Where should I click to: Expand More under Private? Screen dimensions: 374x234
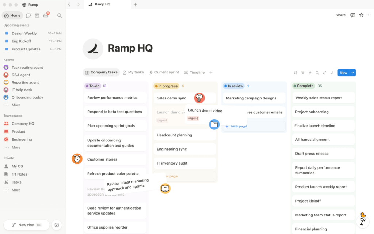click(16, 190)
